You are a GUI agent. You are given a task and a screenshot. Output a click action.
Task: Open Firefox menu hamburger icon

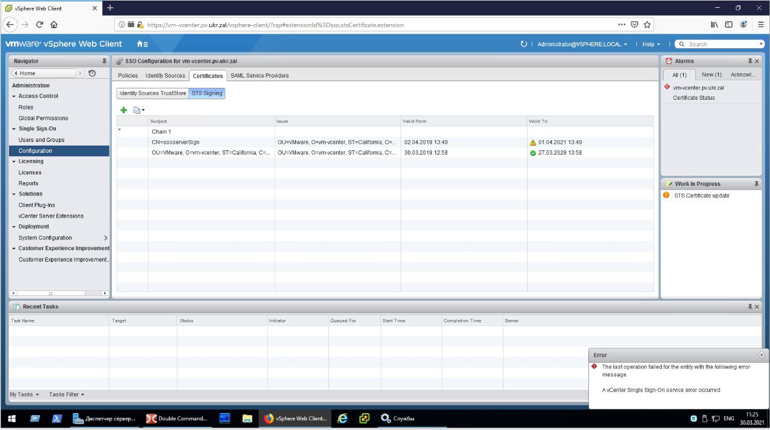[x=761, y=25]
